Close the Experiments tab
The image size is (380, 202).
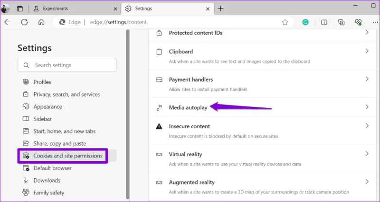click(x=115, y=9)
